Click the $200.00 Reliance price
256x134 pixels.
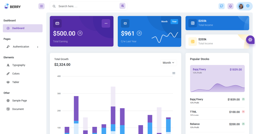pos(234,124)
